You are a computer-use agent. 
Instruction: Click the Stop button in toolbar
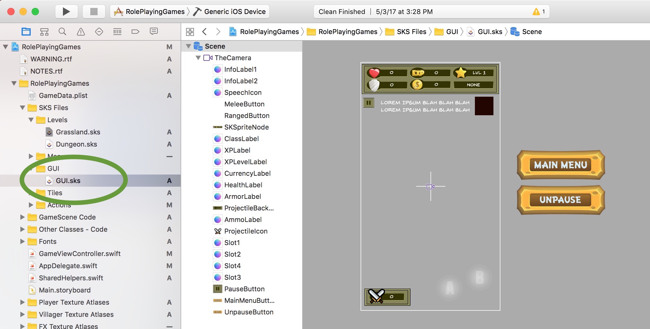tap(94, 12)
